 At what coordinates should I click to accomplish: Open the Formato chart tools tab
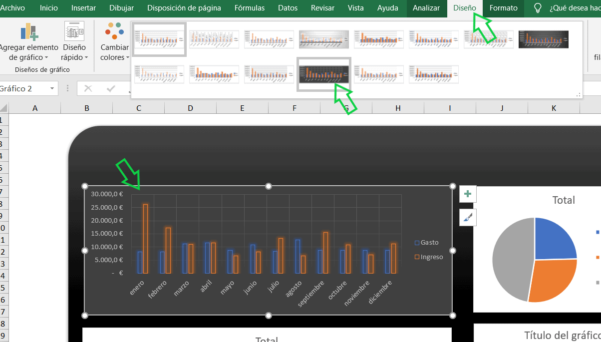504,8
